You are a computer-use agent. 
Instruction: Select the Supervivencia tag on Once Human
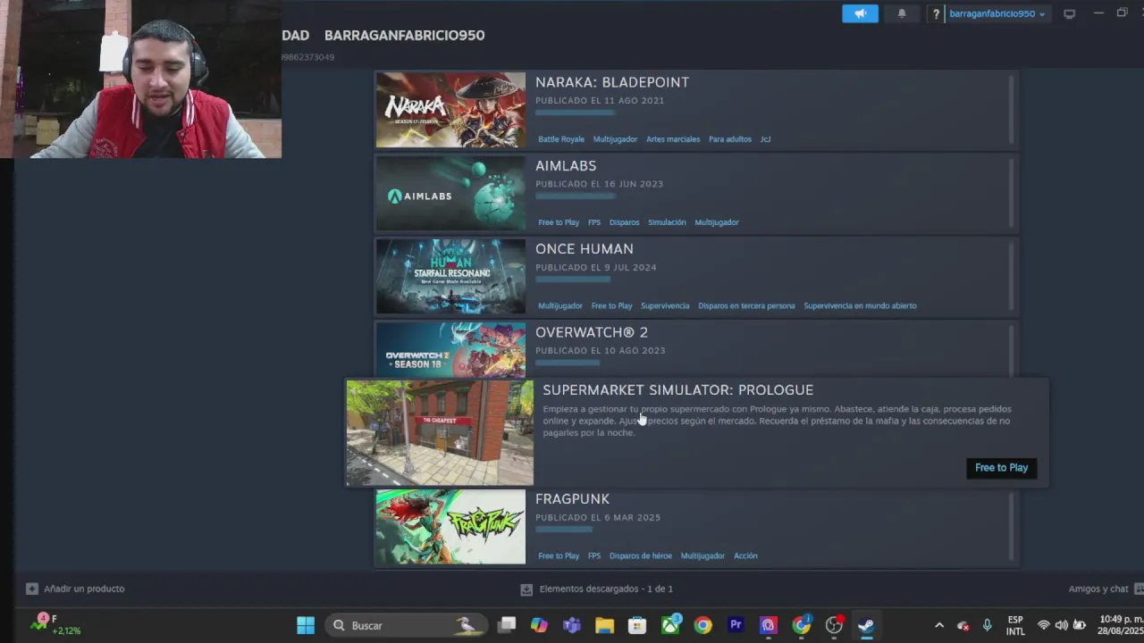(x=665, y=305)
